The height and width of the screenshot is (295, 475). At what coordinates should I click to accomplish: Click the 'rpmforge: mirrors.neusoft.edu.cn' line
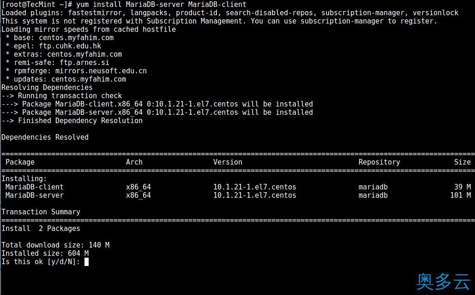click(x=76, y=71)
